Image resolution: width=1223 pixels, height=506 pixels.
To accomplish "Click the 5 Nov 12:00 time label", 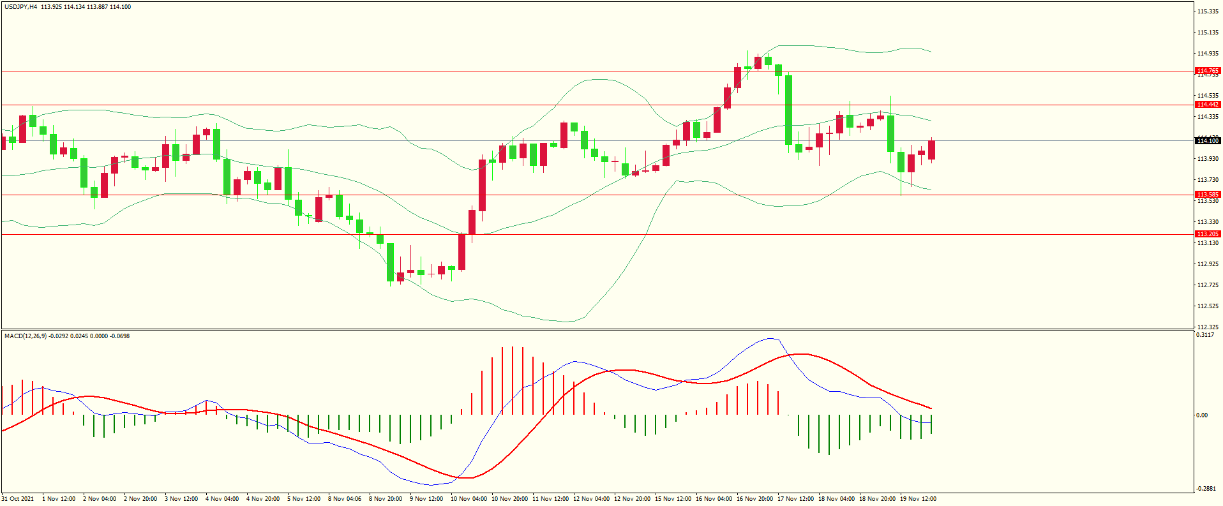I will (304, 499).
